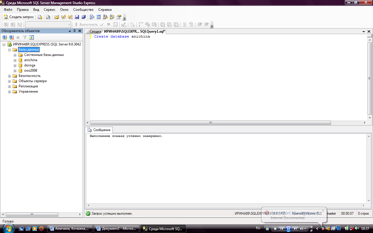The width and height of the screenshot is (373, 233).
Task: Collapse the Базы данных folder
Action: (x=9, y=50)
